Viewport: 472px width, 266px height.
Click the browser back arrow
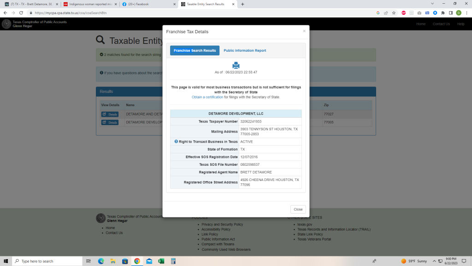(6, 13)
